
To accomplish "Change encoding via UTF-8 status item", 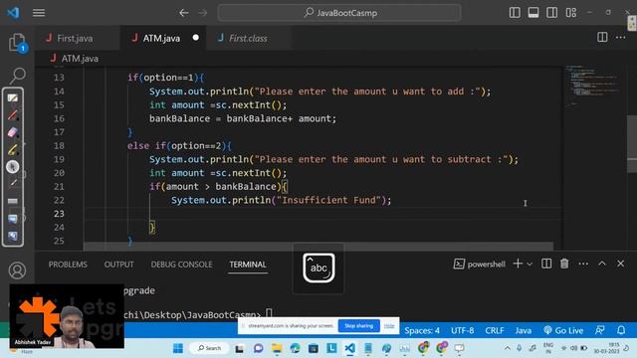I will click(x=462, y=330).
